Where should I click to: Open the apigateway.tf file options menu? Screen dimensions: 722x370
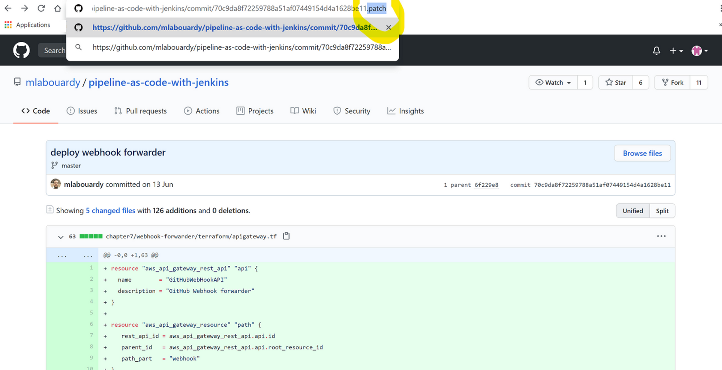tap(661, 236)
